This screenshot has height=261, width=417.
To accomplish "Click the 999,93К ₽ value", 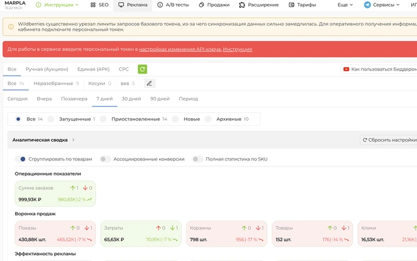I will coord(30,200).
